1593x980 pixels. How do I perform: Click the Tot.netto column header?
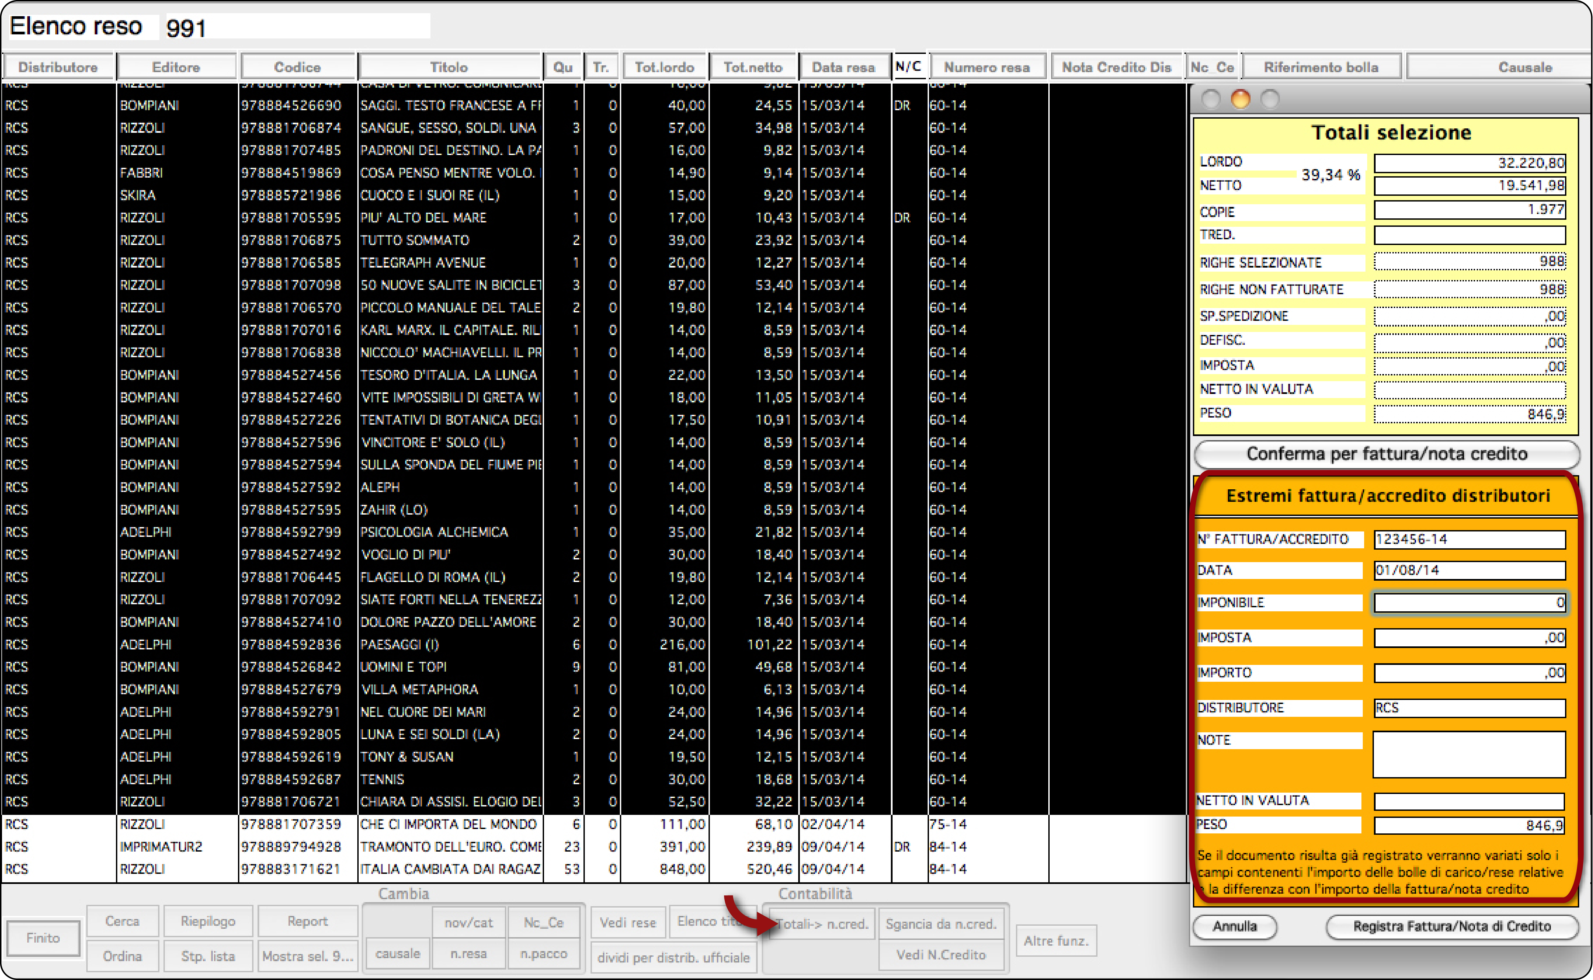point(753,67)
